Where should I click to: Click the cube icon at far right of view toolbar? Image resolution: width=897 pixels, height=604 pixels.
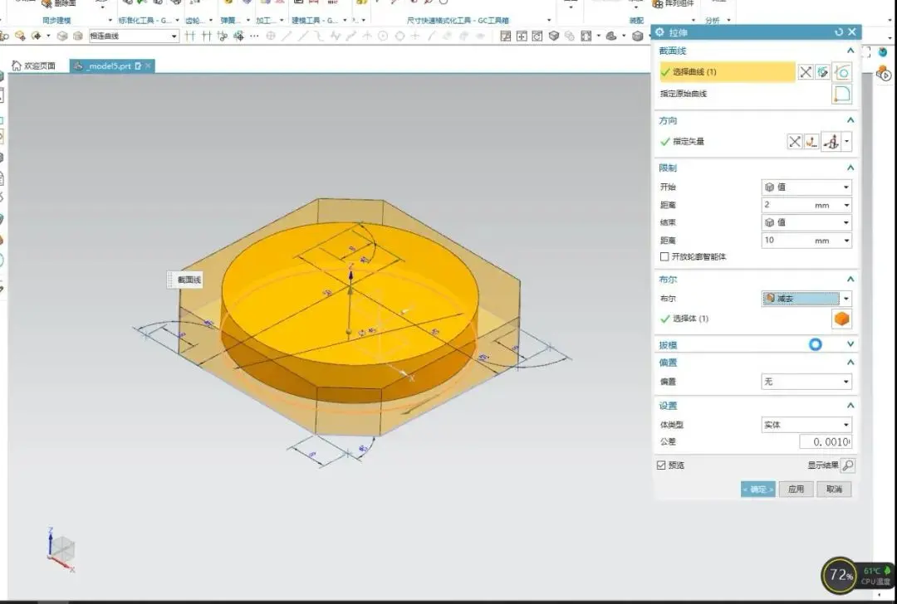638,36
